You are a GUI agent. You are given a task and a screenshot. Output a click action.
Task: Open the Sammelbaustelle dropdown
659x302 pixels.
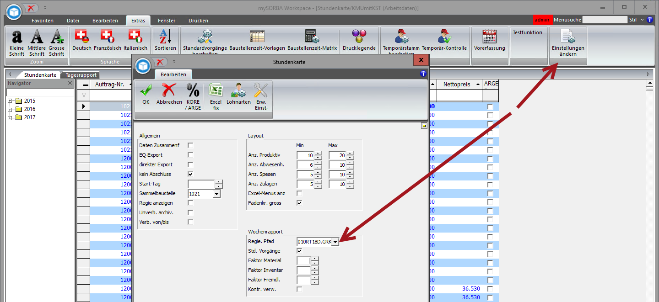216,194
